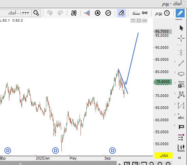Click the horizontal chart scrollbar thumb

[58, 163]
